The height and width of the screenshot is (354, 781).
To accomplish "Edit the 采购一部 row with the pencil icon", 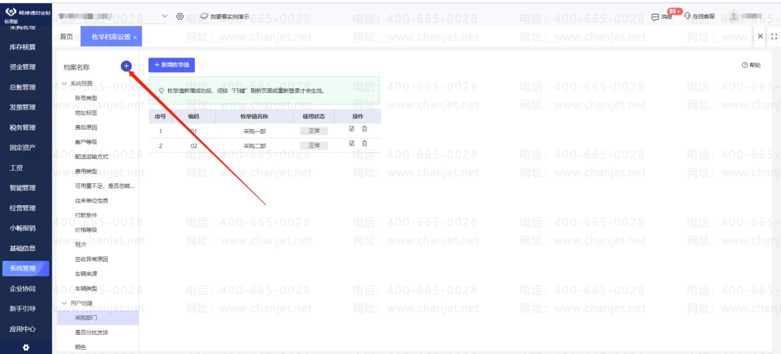I will click(352, 129).
